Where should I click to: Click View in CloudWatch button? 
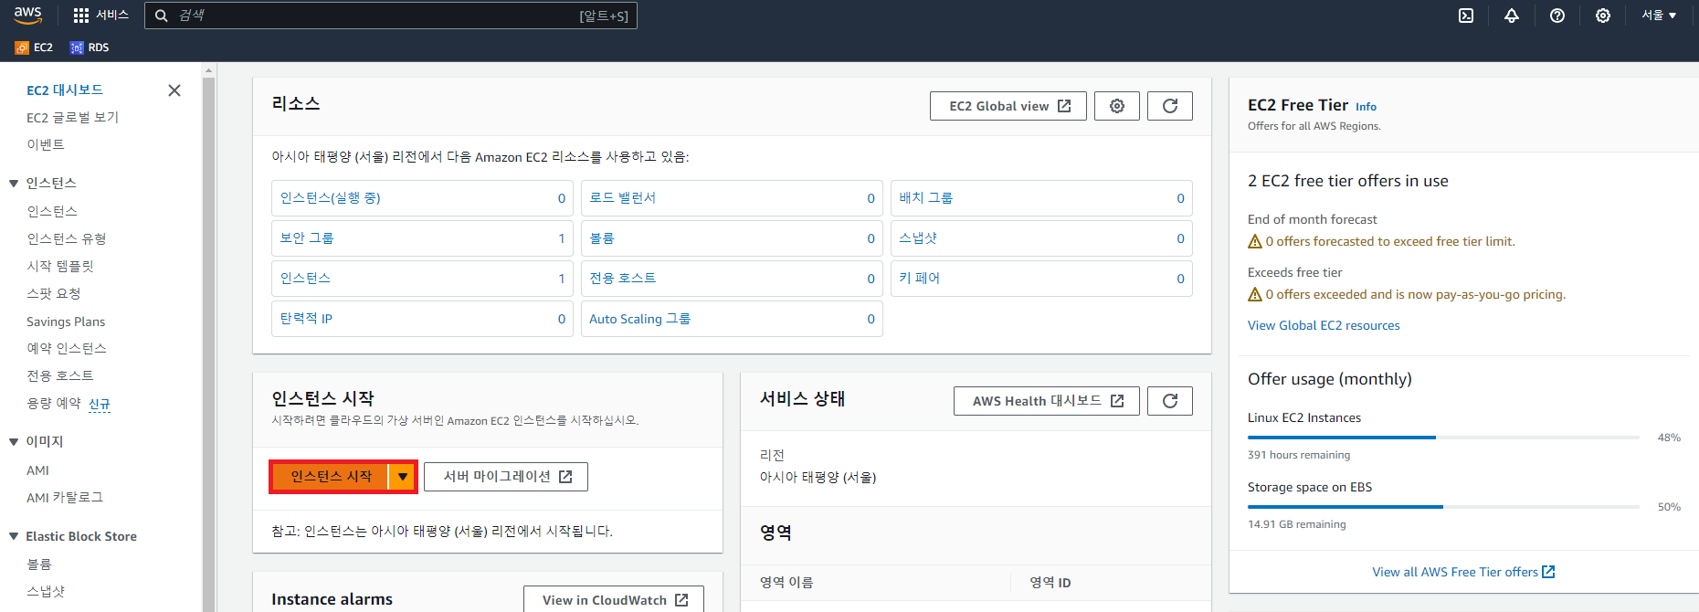pos(614,599)
